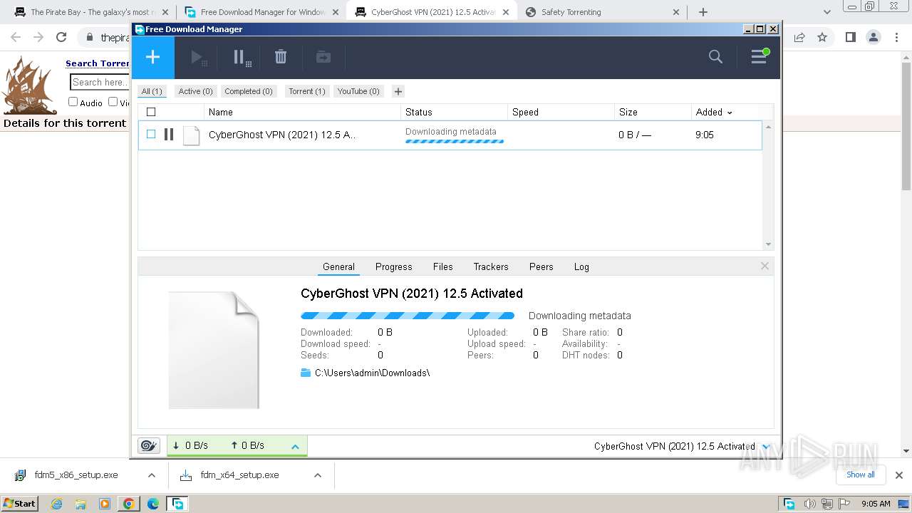This screenshot has width=912, height=513.
Task: Open Search Torrents link on Pirate Bay
Action: [98, 63]
